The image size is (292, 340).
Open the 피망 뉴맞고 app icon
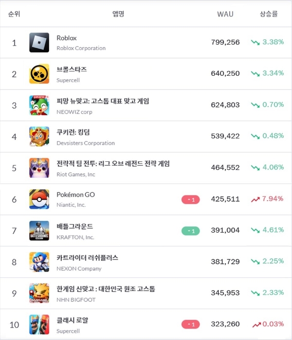click(x=39, y=105)
